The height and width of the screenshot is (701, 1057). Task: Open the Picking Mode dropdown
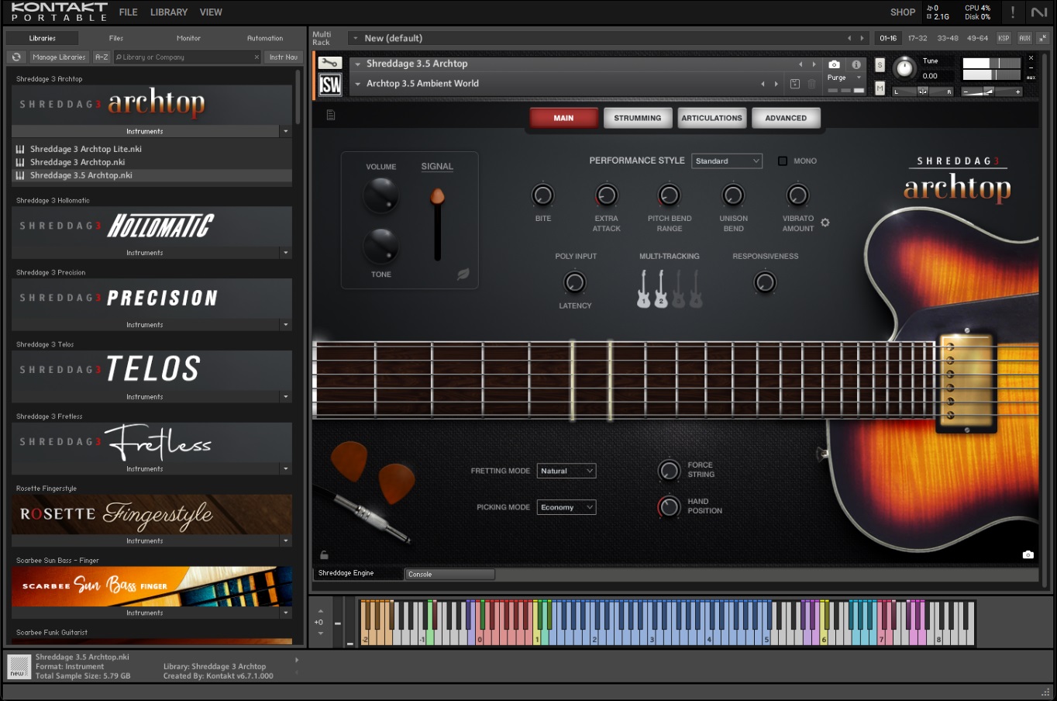click(x=566, y=507)
